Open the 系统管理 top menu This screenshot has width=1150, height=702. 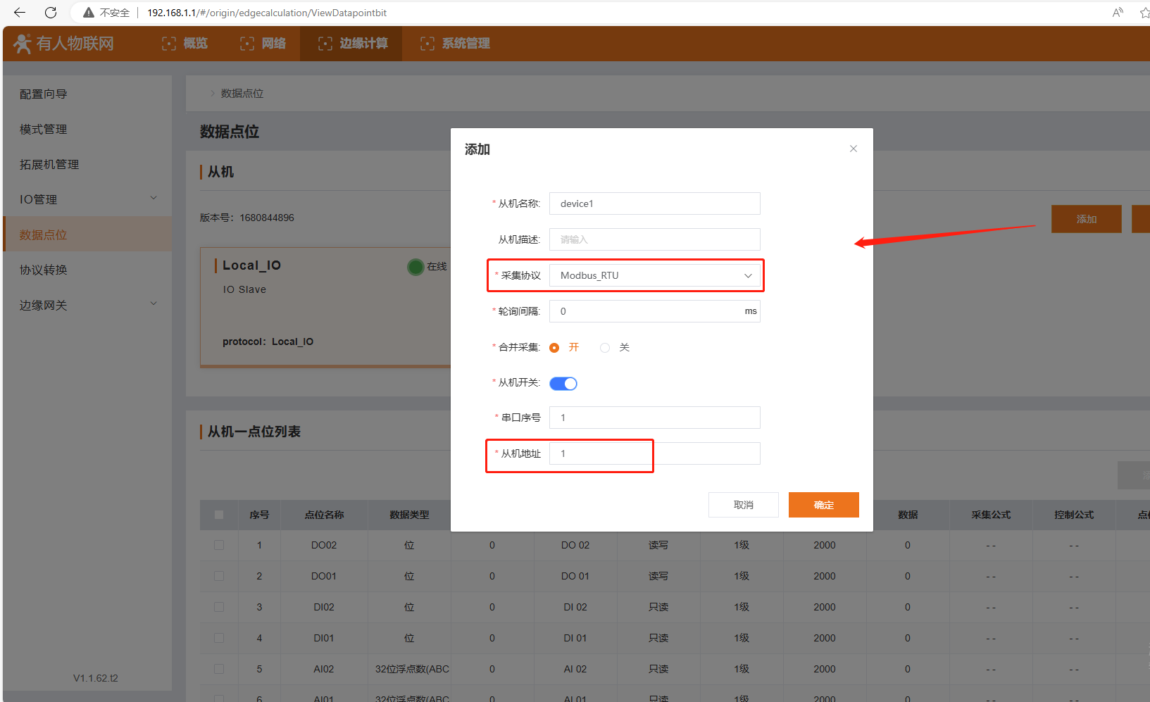point(455,44)
